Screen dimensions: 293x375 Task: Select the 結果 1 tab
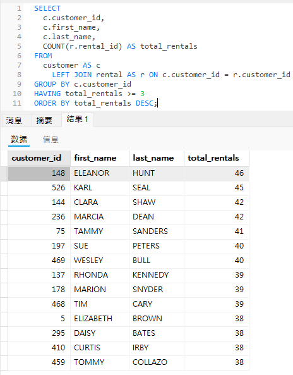pos(78,120)
